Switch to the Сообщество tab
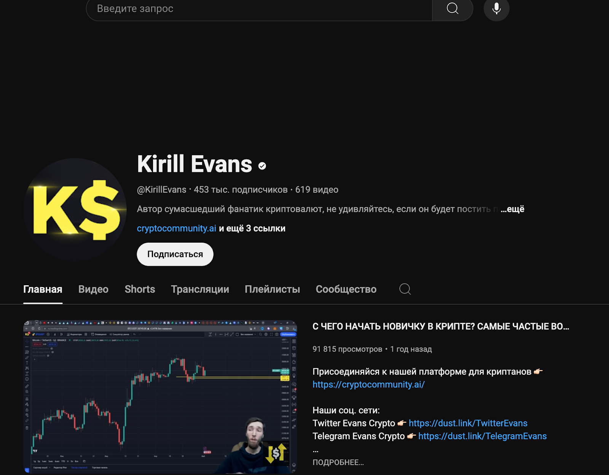 (x=346, y=289)
